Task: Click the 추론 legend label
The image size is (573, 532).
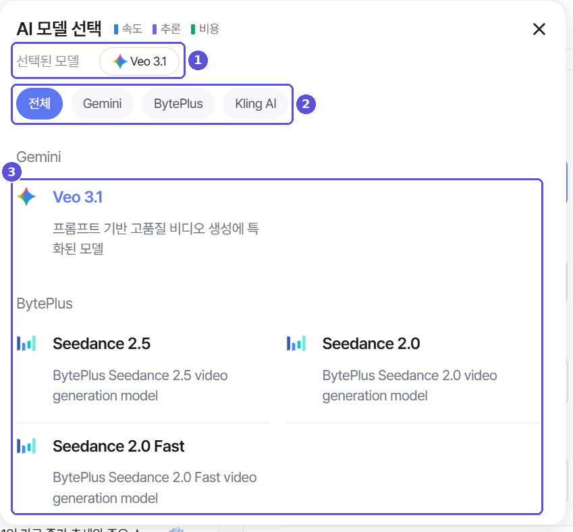Action: click(171, 29)
